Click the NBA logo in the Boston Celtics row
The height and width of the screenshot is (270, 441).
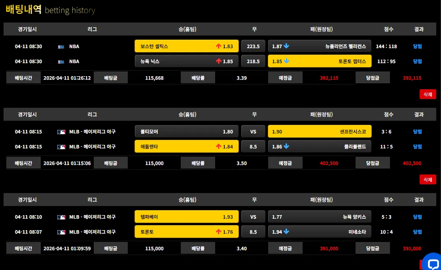click(61, 47)
